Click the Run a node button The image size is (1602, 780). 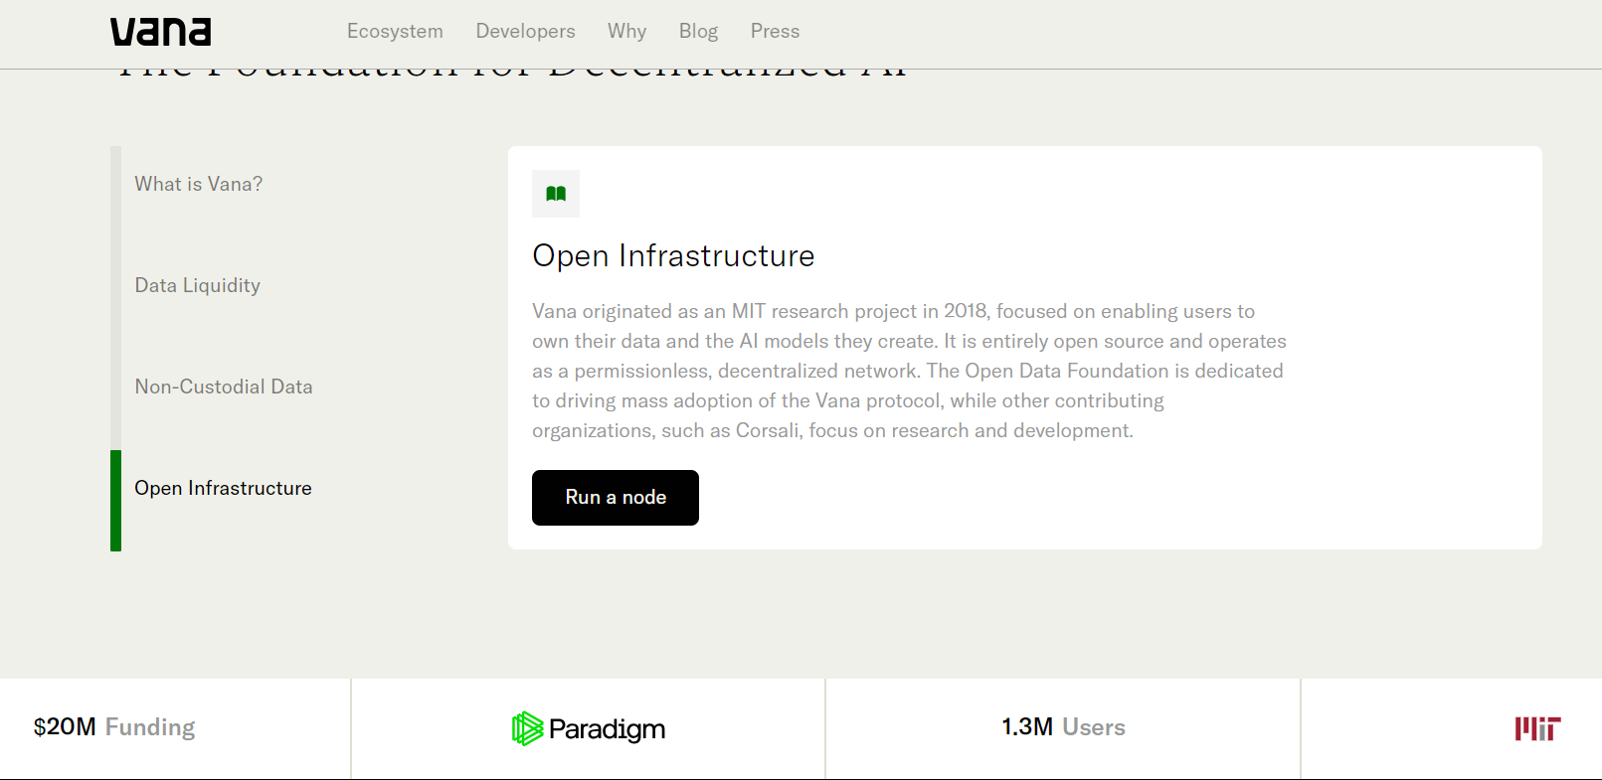616,498
